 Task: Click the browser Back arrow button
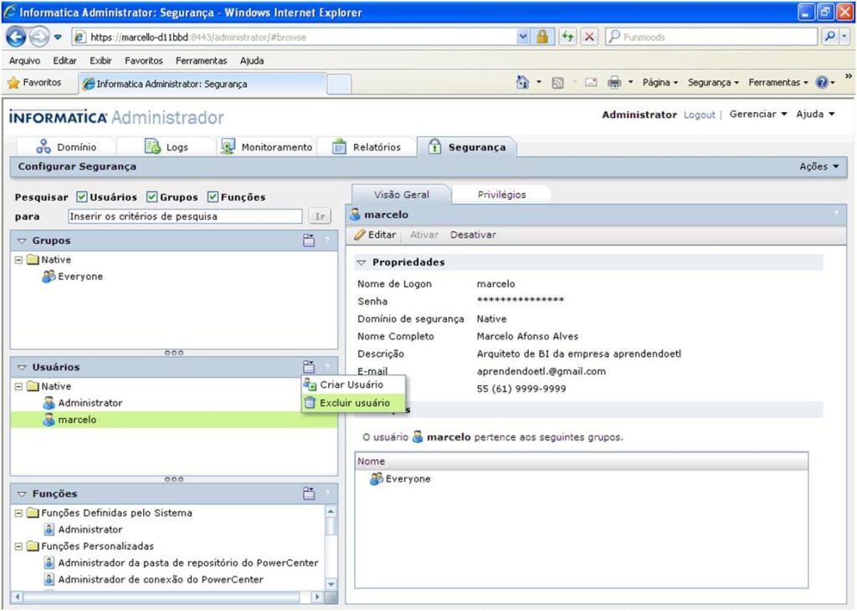16,37
